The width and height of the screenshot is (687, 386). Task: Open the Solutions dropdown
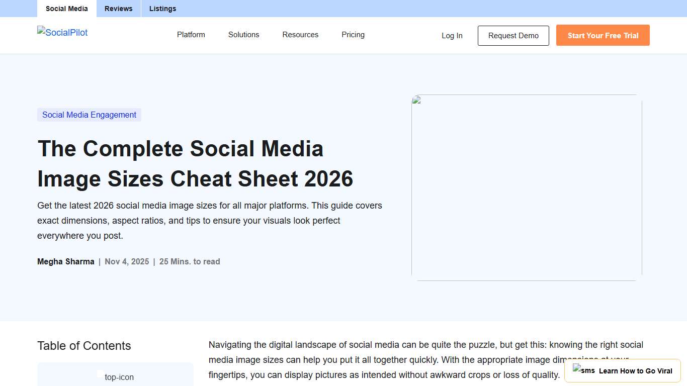click(243, 35)
